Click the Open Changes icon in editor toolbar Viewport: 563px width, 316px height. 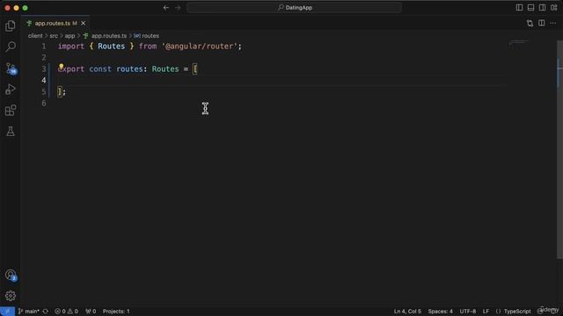tap(530, 24)
